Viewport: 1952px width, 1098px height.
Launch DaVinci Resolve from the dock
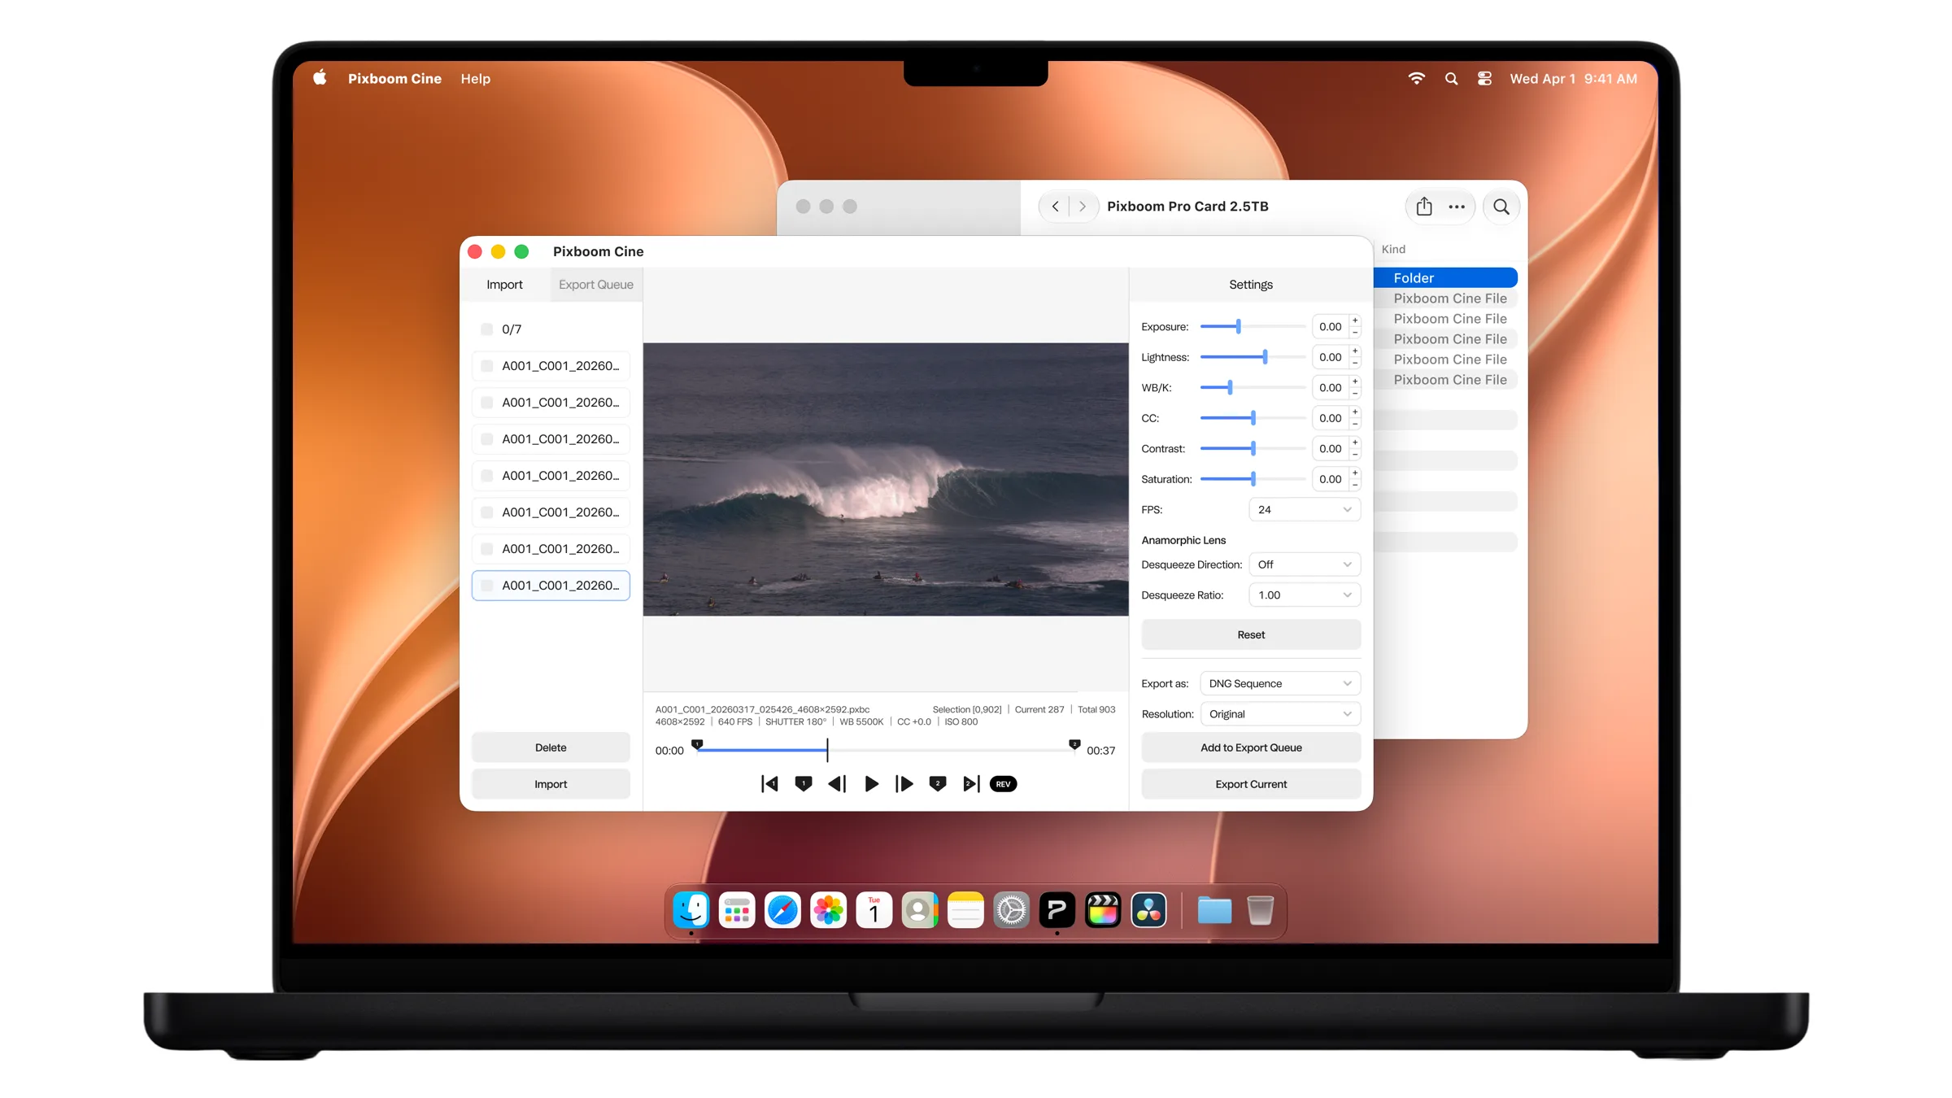click(x=1148, y=910)
